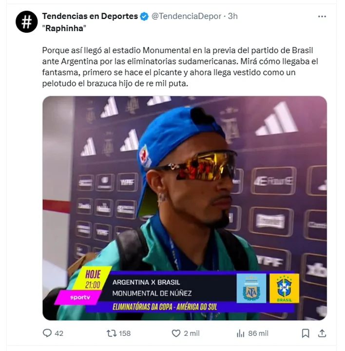Open the @TendenciaDepor handle link
The height and width of the screenshot is (351, 345).
[x=186, y=16]
